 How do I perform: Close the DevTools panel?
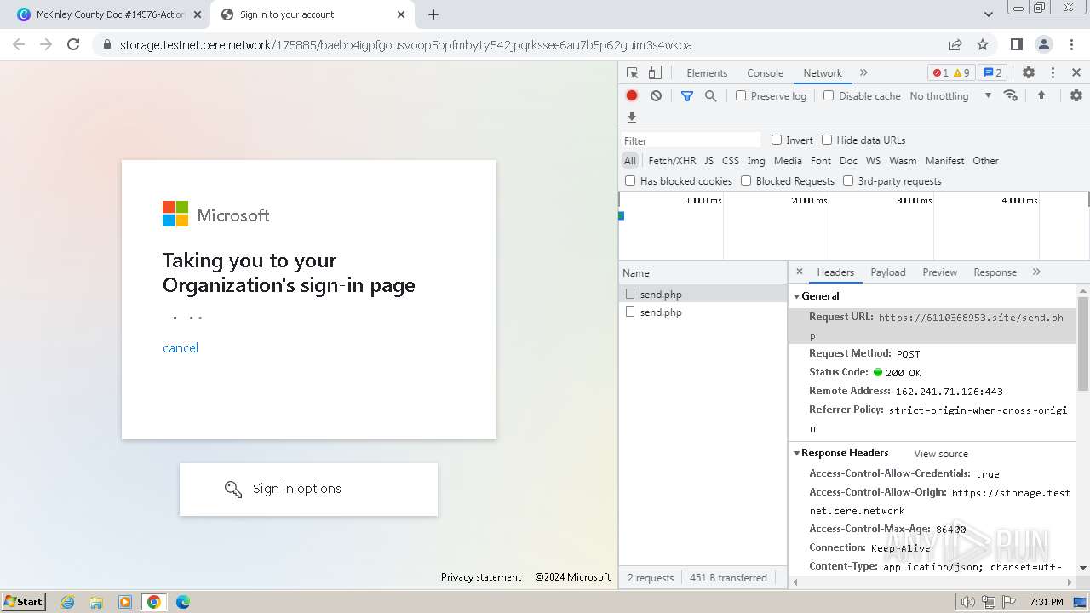pos(1076,73)
